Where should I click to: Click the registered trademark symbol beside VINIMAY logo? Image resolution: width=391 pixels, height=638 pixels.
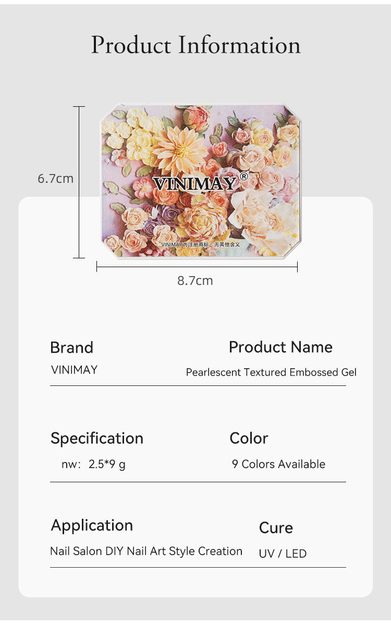[243, 177]
